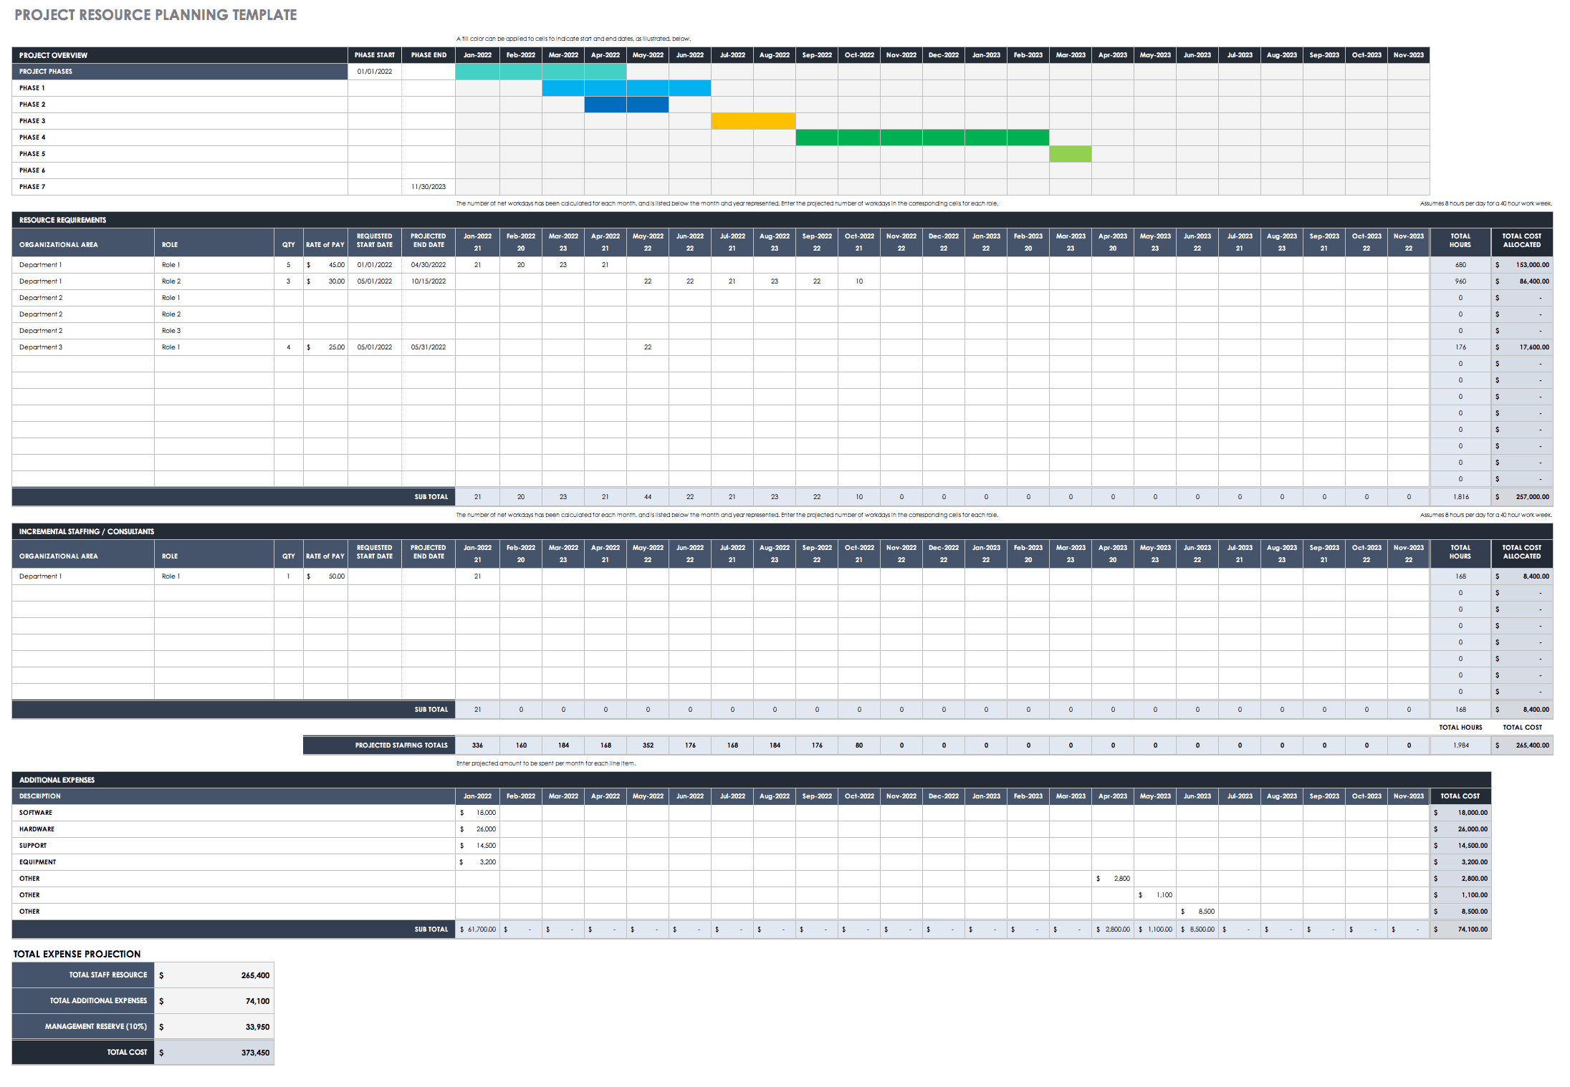Click the Jan-2022 column header cell
1570x1087 pixels.
tap(476, 55)
